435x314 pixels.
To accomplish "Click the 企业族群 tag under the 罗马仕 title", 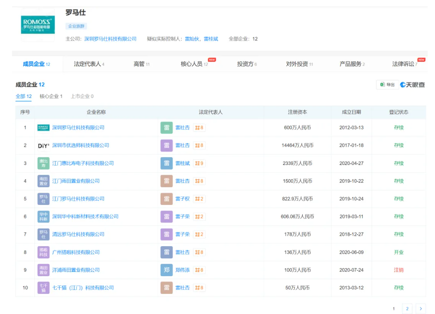I will pos(76,26).
